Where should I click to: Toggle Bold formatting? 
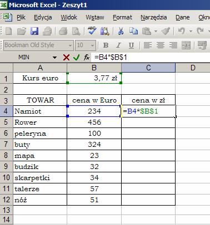click(106, 45)
